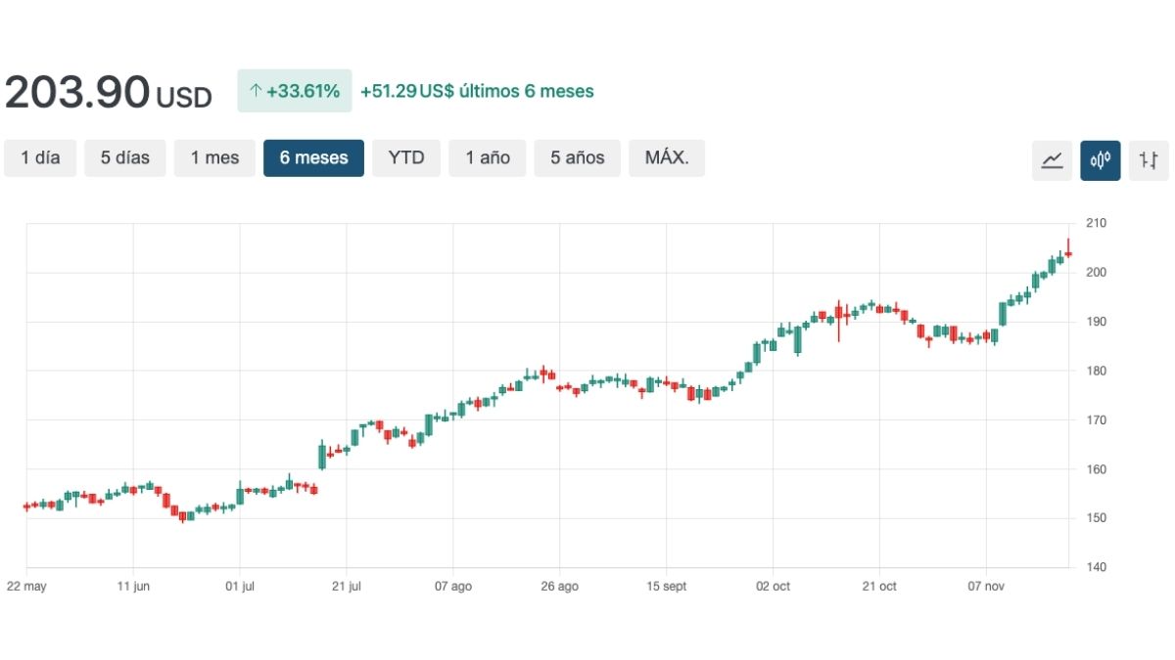Click the "+51.29 US$ últimos 6 meses" text

(x=474, y=91)
